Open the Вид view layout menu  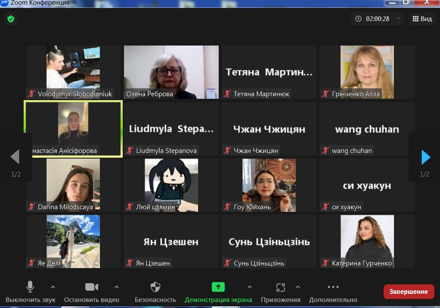422,19
